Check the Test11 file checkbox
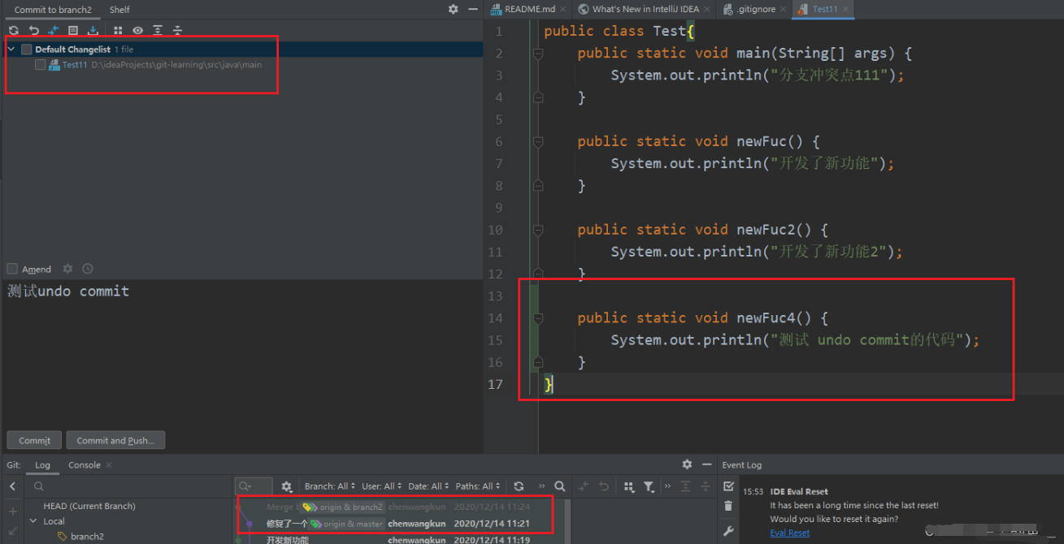The image size is (1064, 544). (x=41, y=65)
